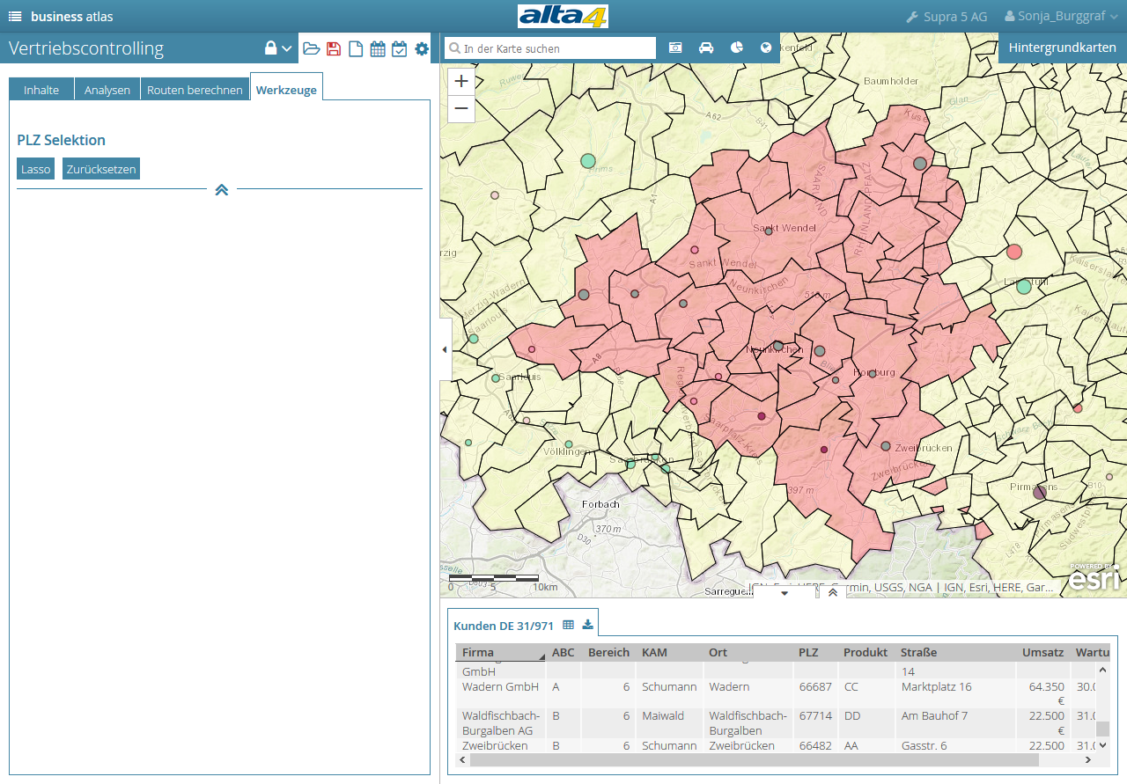
Task: Switch to the Analysen tab
Action: pyautogui.click(x=107, y=90)
